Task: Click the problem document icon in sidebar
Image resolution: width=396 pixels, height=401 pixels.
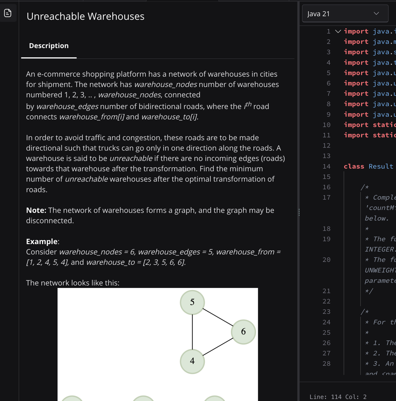Action: [8, 13]
